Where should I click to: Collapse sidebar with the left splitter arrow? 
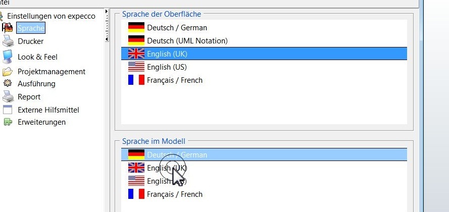pyautogui.click(x=107, y=39)
